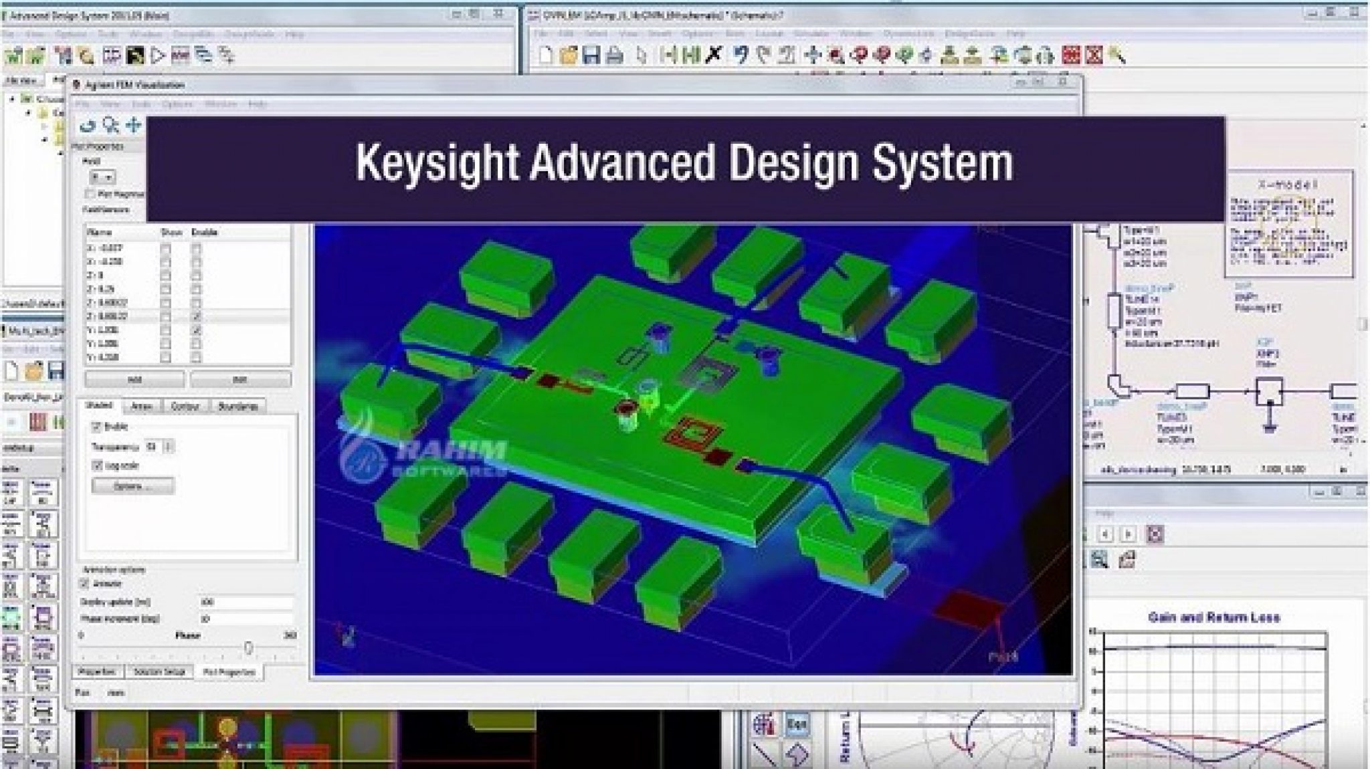Click the Undo arrow in schematic toolbar
This screenshot has height=769, width=1370.
[x=740, y=55]
